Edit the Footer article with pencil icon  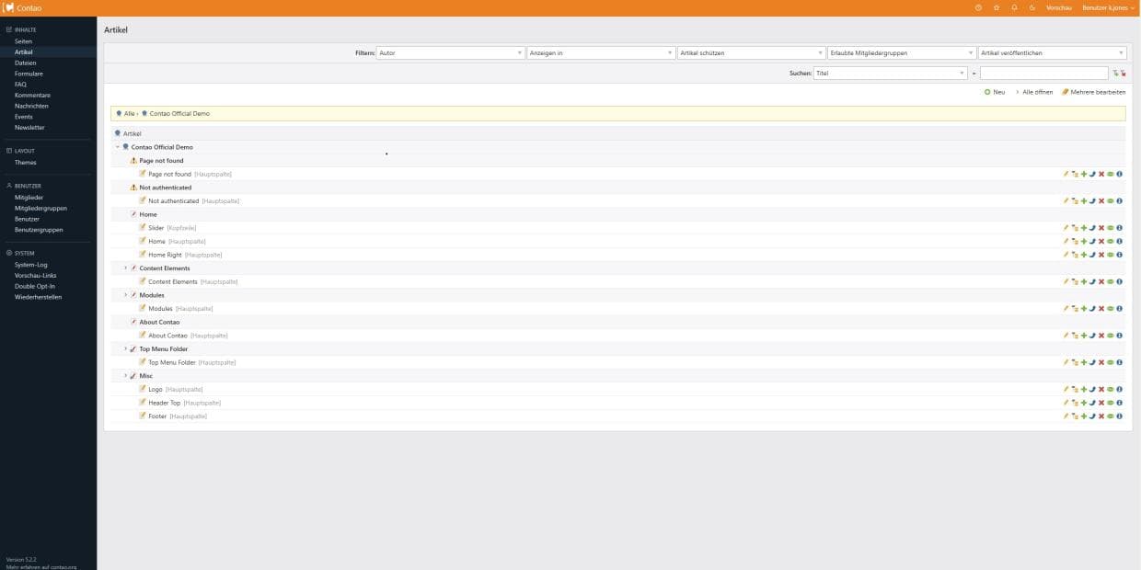coord(1066,416)
